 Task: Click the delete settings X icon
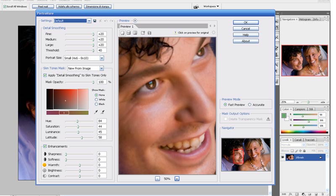click(x=100, y=21)
